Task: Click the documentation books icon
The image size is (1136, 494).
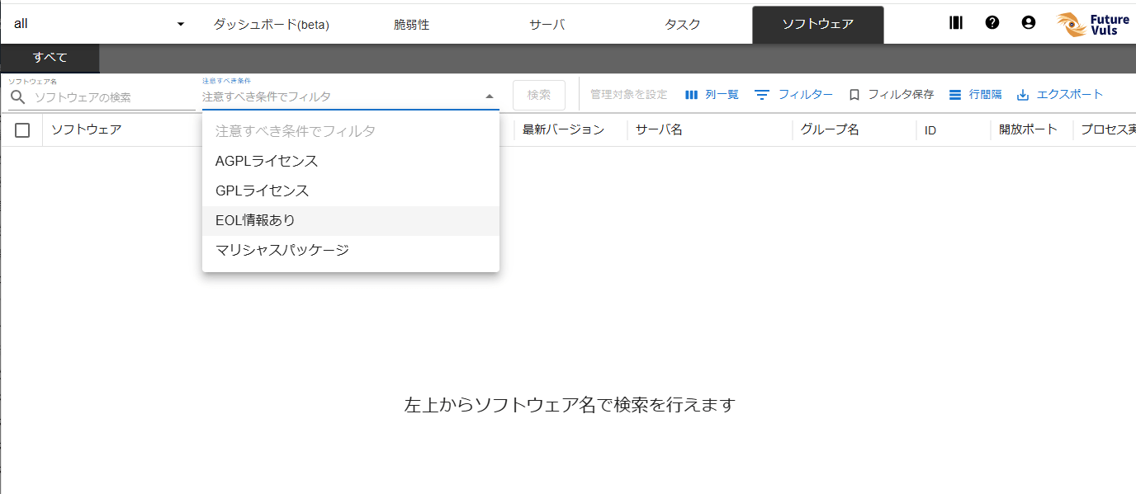Action: (x=956, y=23)
